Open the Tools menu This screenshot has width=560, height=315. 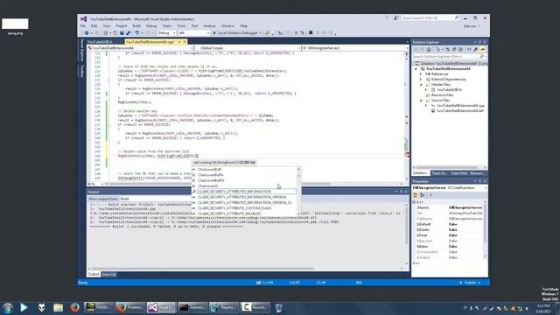(x=181, y=25)
